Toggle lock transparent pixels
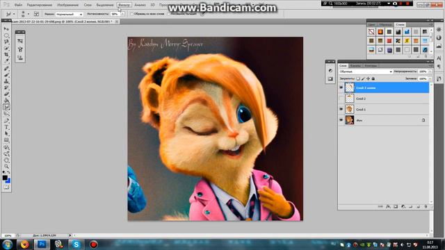Viewport: 445px width, 250px height. coord(358,78)
